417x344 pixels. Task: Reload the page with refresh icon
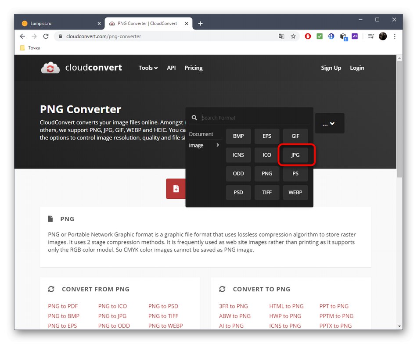point(46,36)
